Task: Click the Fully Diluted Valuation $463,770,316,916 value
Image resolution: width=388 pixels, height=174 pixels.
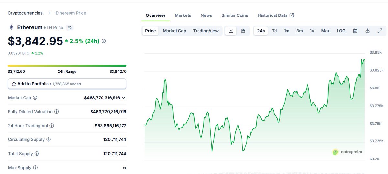Action: (108, 112)
